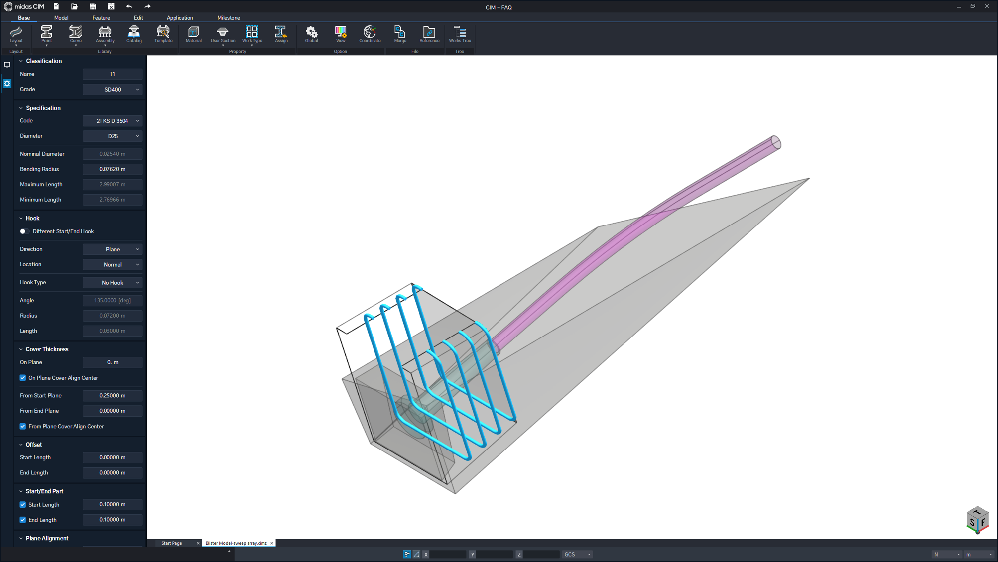Image resolution: width=998 pixels, height=562 pixels.
Task: Open the Catalog library
Action: pyautogui.click(x=134, y=34)
